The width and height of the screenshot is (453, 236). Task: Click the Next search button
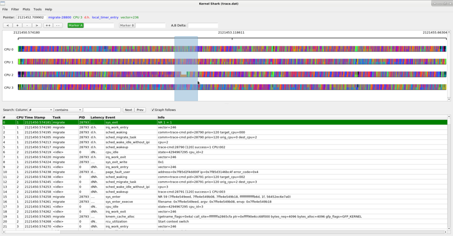(129, 110)
